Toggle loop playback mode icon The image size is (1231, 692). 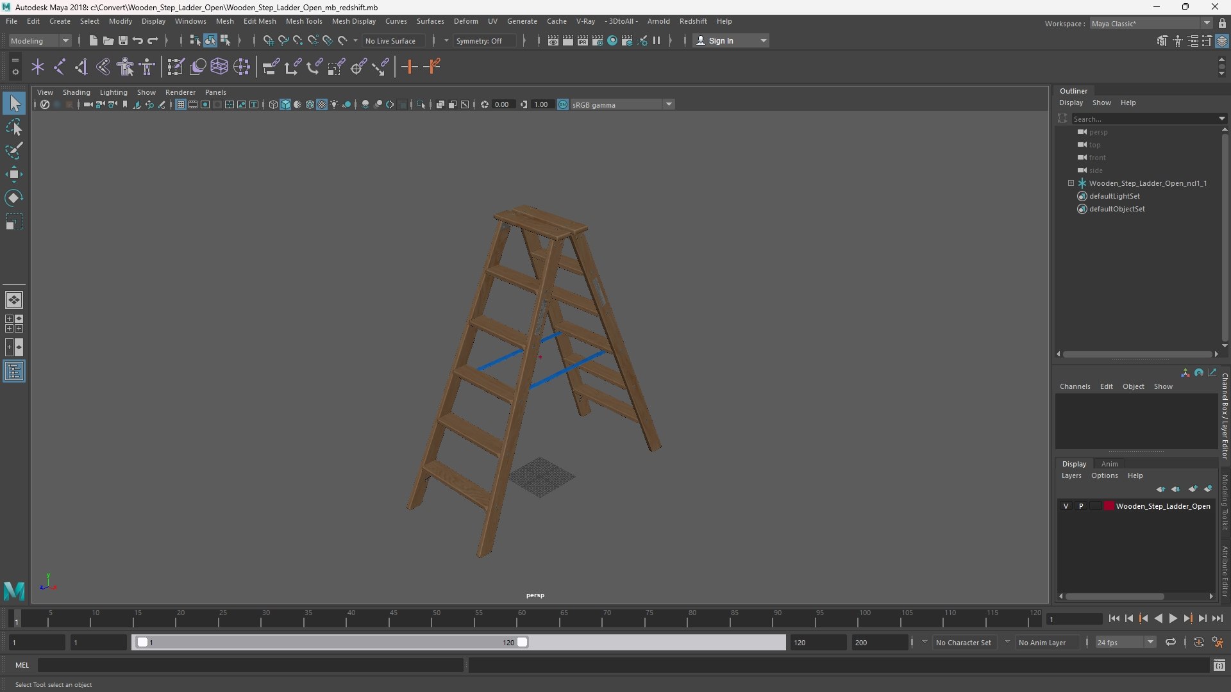pyautogui.click(x=1170, y=642)
